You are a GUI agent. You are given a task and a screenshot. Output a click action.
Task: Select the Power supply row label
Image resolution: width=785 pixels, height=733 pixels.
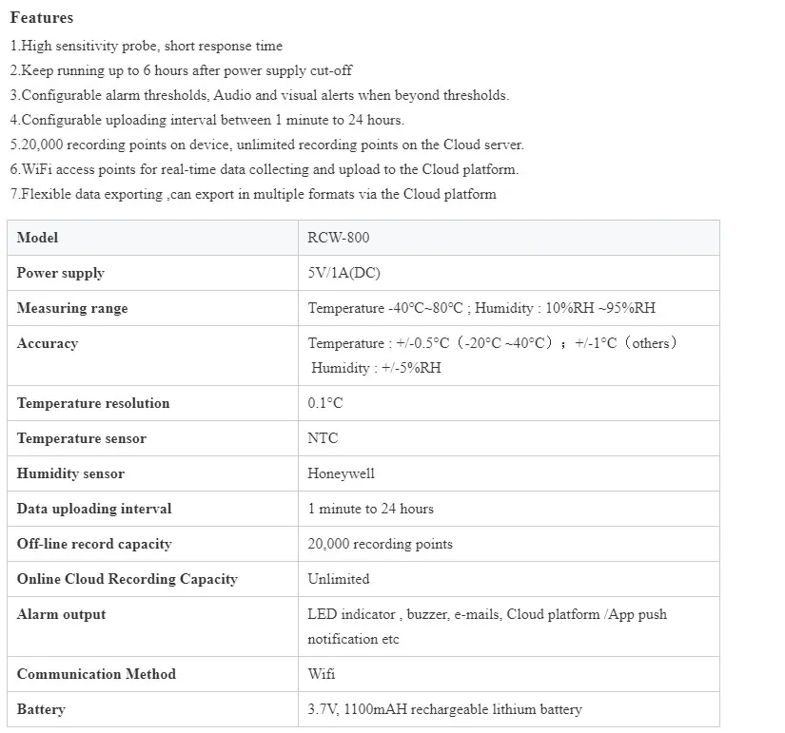pos(60,273)
